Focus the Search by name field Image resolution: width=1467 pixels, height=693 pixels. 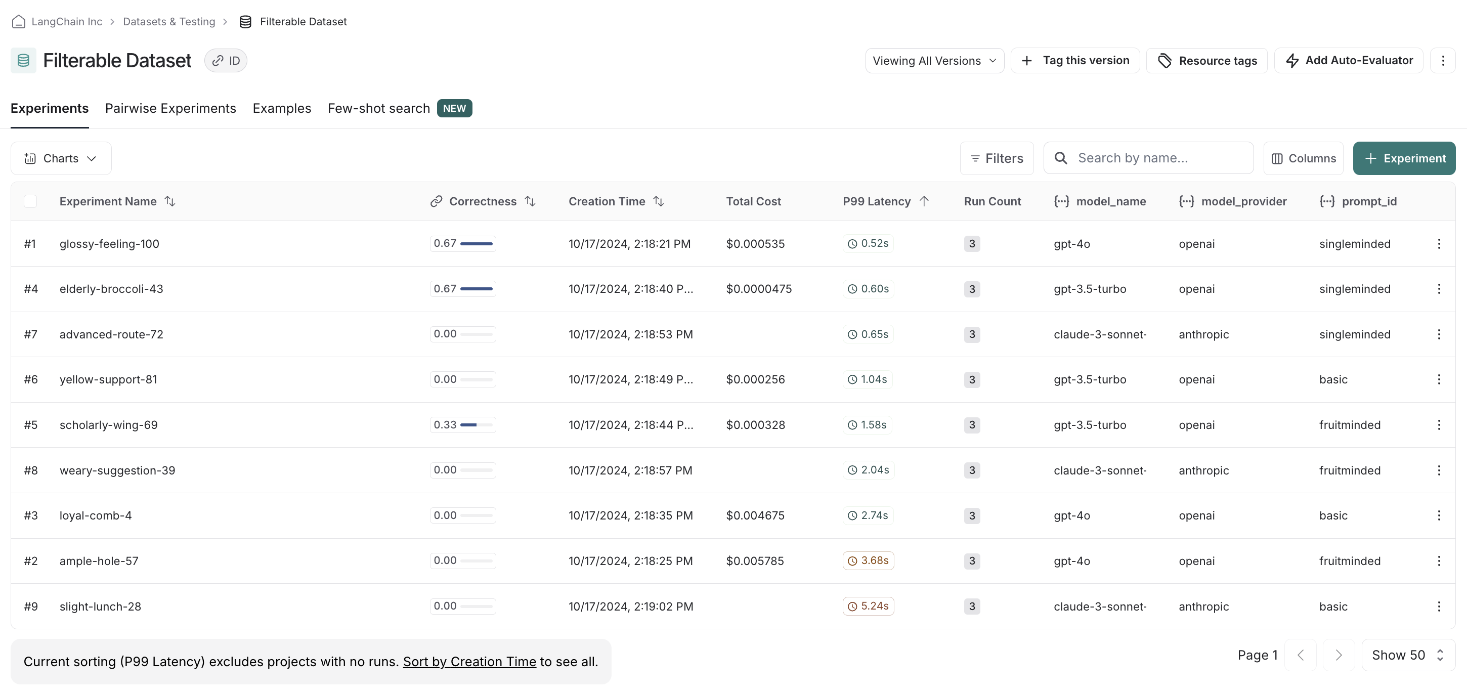click(x=1156, y=158)
